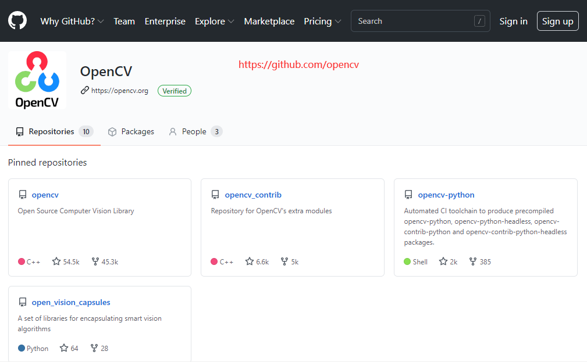
Task: Focus the GitHub Search input field
Action: pyautogui.click(x=421, y=21)
